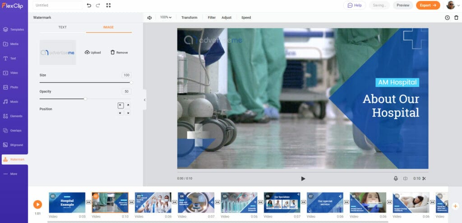Viewport: 462px width, 223px height.
Task: Undo the last action
Action: pyautogui.click(x=89, y=5)
